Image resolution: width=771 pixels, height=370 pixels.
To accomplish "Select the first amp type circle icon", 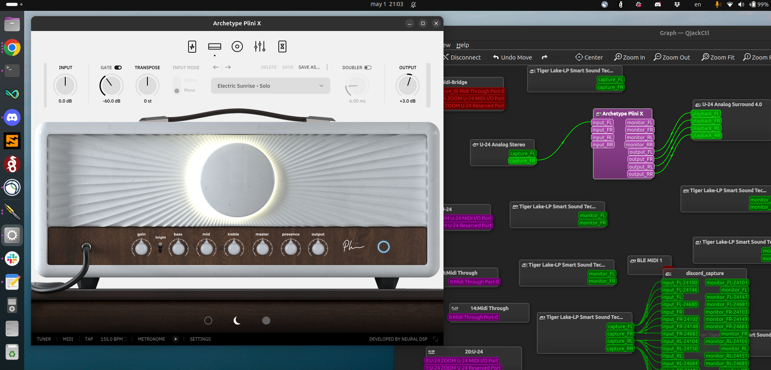I will click(208, 321).
